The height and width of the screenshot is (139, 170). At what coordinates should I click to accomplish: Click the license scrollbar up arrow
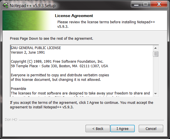coord(156,48)
